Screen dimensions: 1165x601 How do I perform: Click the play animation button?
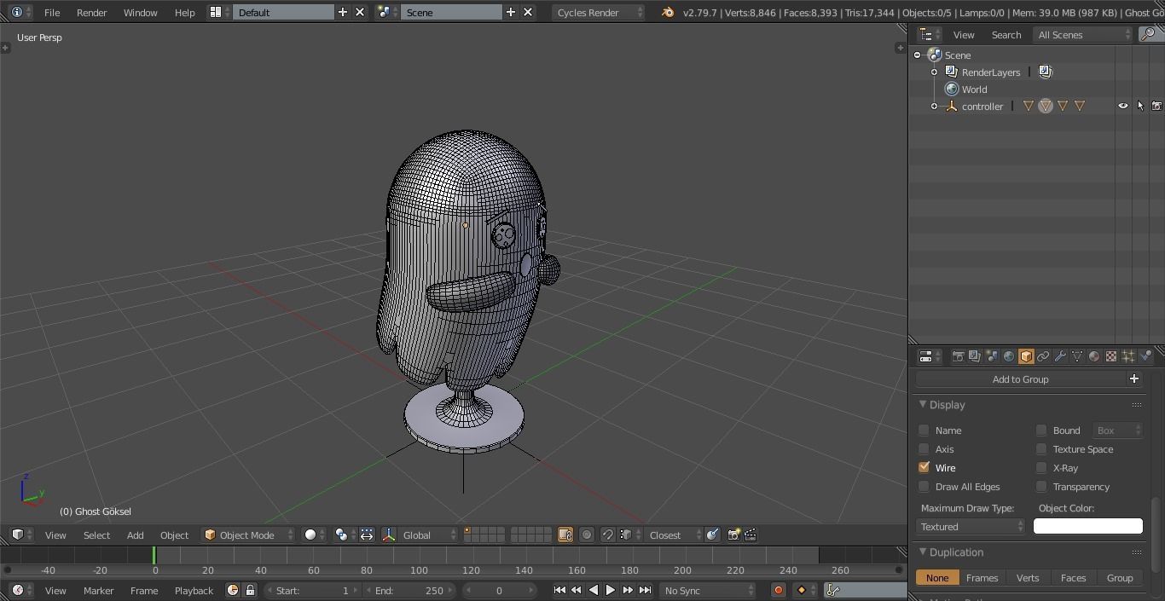point(611,590)
